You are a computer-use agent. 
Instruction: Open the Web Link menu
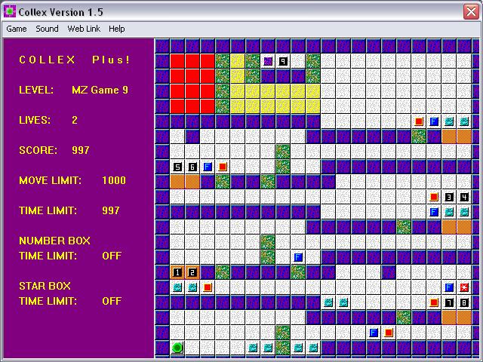pos(84,29)
